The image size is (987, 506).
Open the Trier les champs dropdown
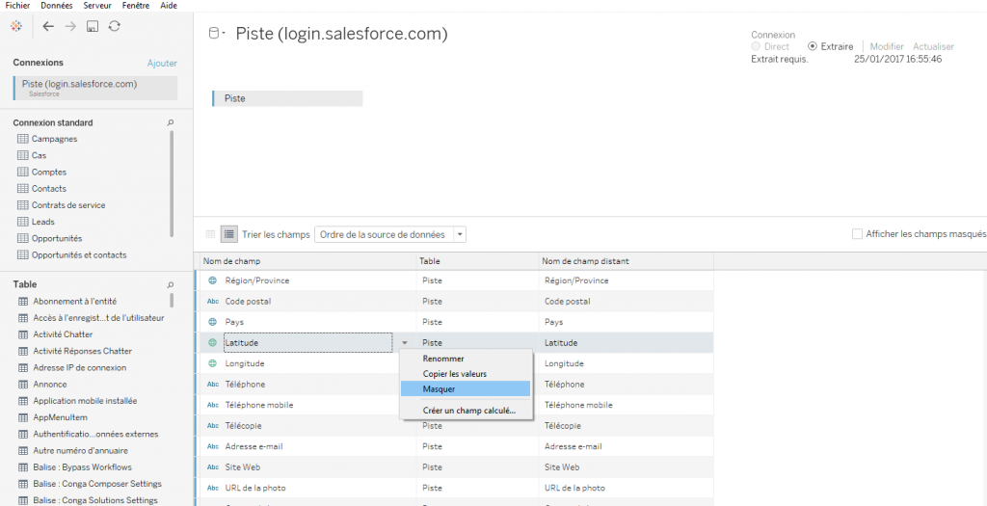[390, 234]
